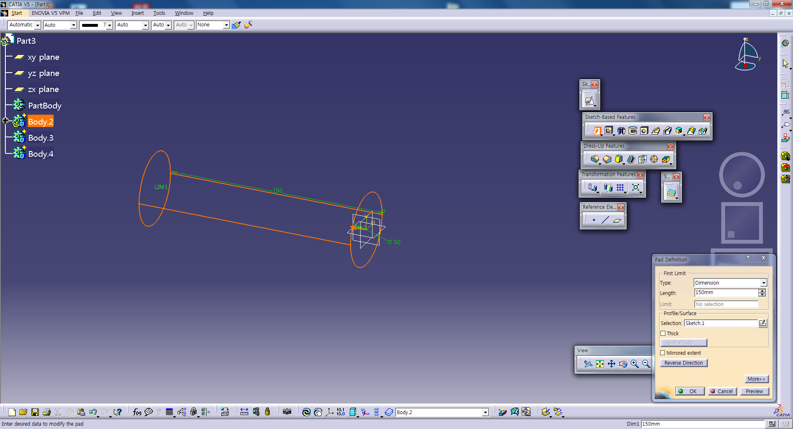The image size is (793, 429).
Task: Toggle the Thick checkbox
Action: pyautogui.click(x=663, y=333)
